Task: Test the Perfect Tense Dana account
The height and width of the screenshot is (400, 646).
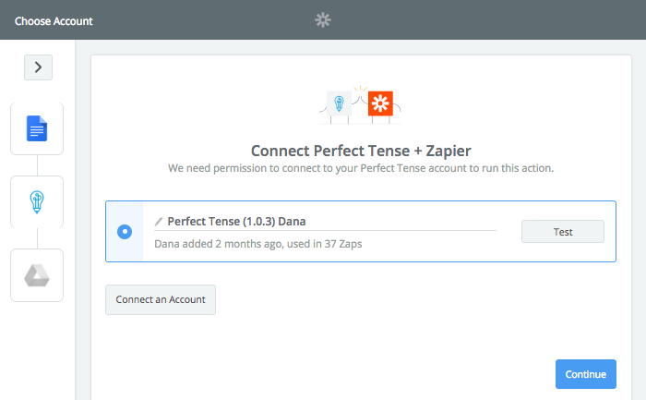Action: click(x=563, y=232)
